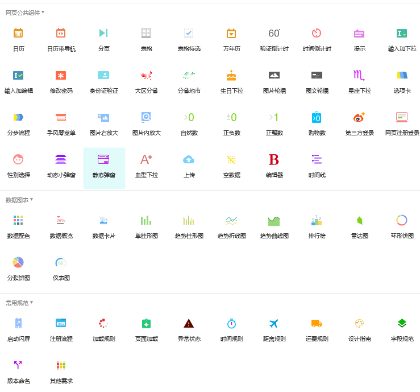Select the 动态小弹窗 component
This screenshot has height=392, width=420.
61,159
